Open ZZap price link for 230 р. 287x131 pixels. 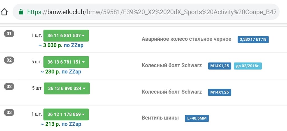coord(61,72)
